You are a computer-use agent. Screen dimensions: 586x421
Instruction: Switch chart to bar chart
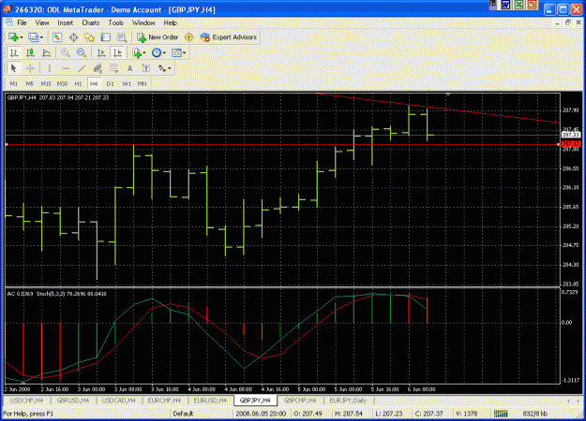[14, 53]
